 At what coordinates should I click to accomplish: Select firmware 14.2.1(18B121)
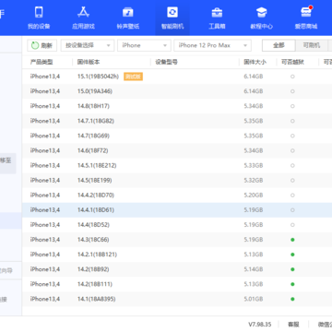coord(177,255)
